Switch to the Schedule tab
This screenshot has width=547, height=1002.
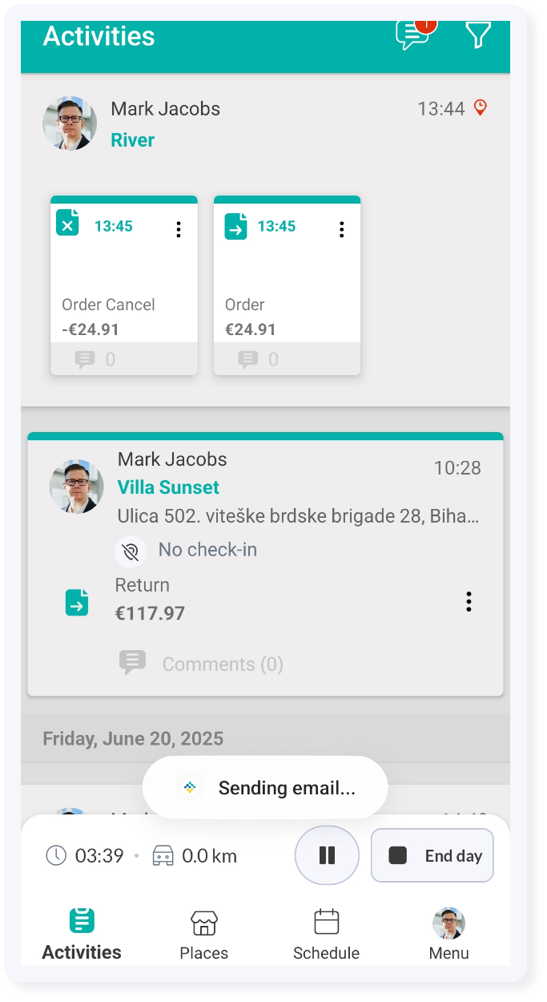pos(326,935)
